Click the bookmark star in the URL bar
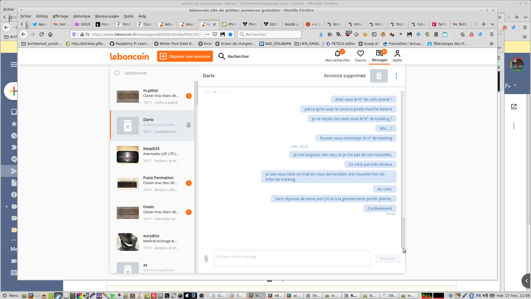Image resolution: width=531 pixels, height=299 pixels. pyautogui.click(x=230, y=34)
